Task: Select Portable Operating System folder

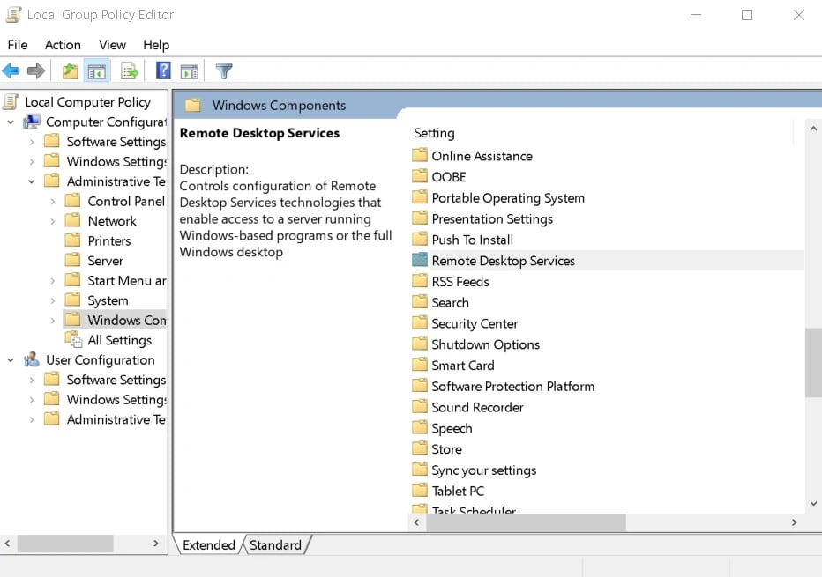Action: 507,198
